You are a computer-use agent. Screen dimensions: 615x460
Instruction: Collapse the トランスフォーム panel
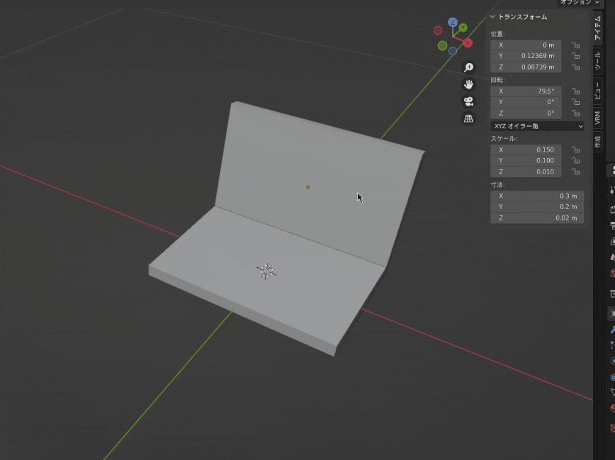(x=493, y=17)
